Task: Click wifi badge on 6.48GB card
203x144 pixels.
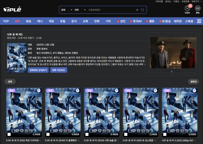Action: pos(116,91)
